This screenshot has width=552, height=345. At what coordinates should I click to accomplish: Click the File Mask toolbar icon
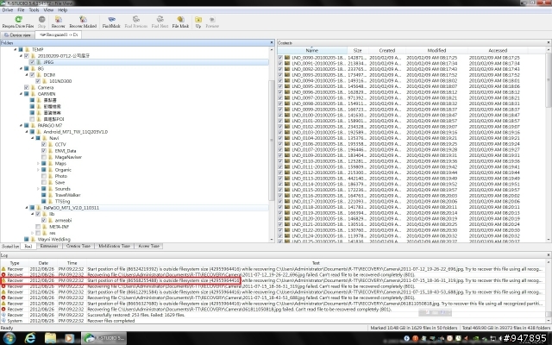pos(180,19)
